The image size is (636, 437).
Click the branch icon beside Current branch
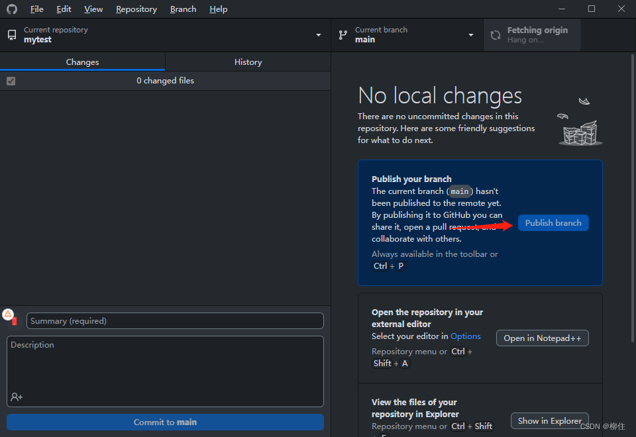coord(343,35)
